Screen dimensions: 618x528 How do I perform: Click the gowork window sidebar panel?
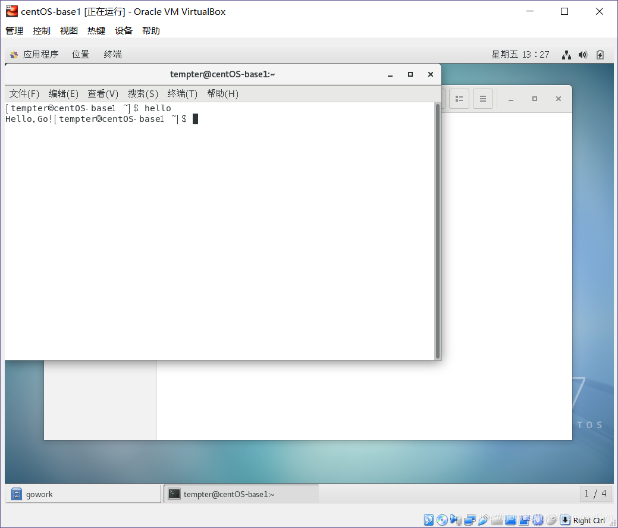100,400
